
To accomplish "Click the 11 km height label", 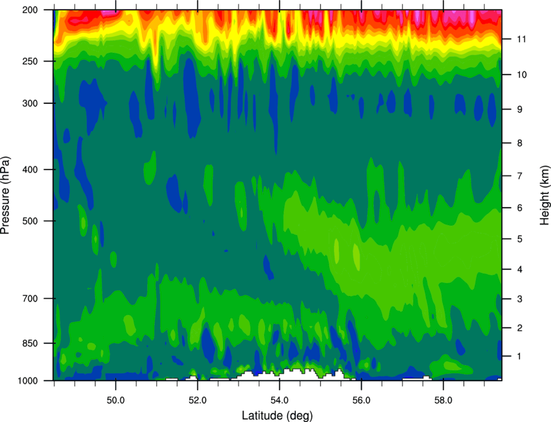I will tap(521, 39).
